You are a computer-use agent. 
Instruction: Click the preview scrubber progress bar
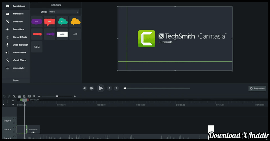point(157,88)
